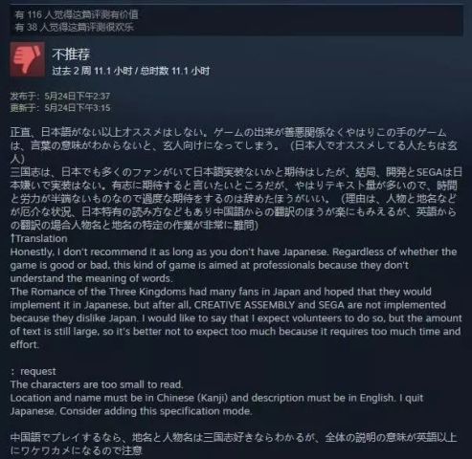Viewport: 472px width, 459px height.
Task: Click 'The characters are too small to read.'
Action: click(x=97, y=384)
